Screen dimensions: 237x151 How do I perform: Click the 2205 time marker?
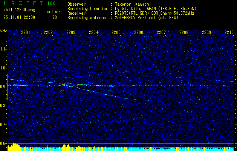click(116, 32)
